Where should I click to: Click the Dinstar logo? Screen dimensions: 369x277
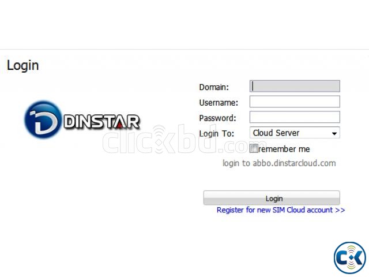click(x=82, y=119)
